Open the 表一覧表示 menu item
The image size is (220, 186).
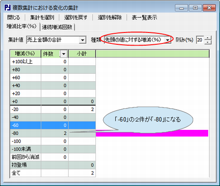coord(144,18)
